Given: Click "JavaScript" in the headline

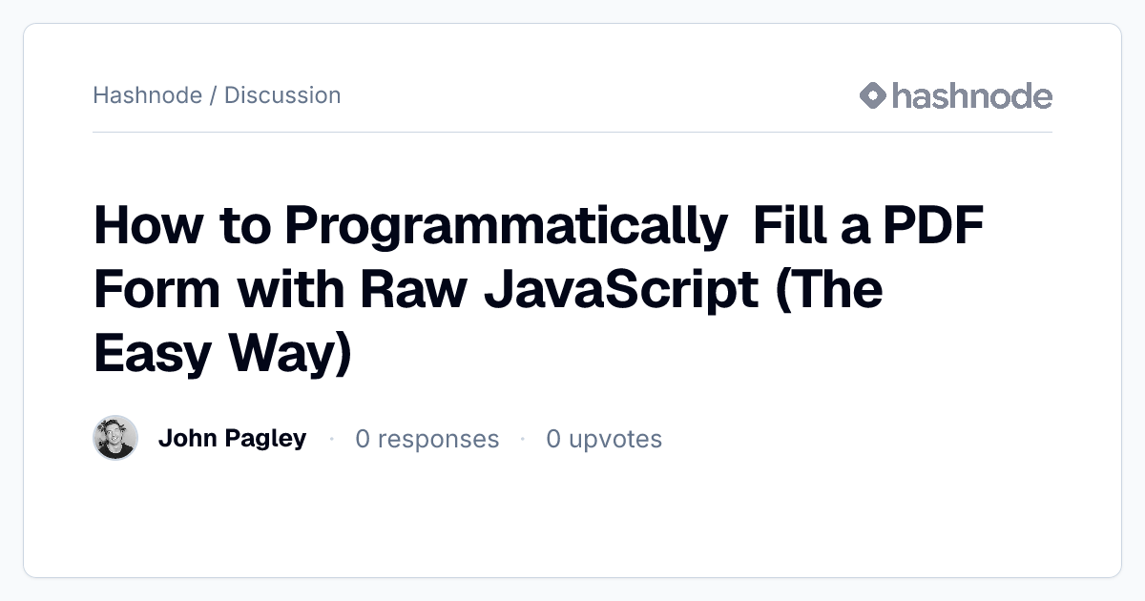Looking at the screenshot, I should (x=621, y=290).
